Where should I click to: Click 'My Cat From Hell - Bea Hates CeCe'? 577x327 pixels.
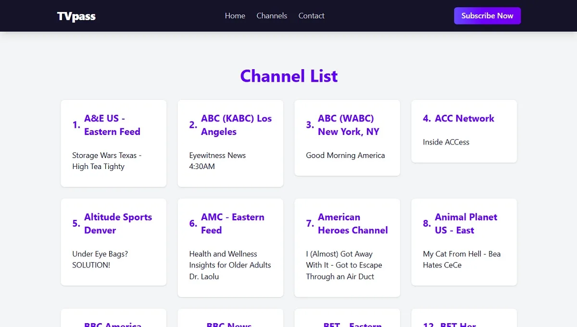(462, 259)
